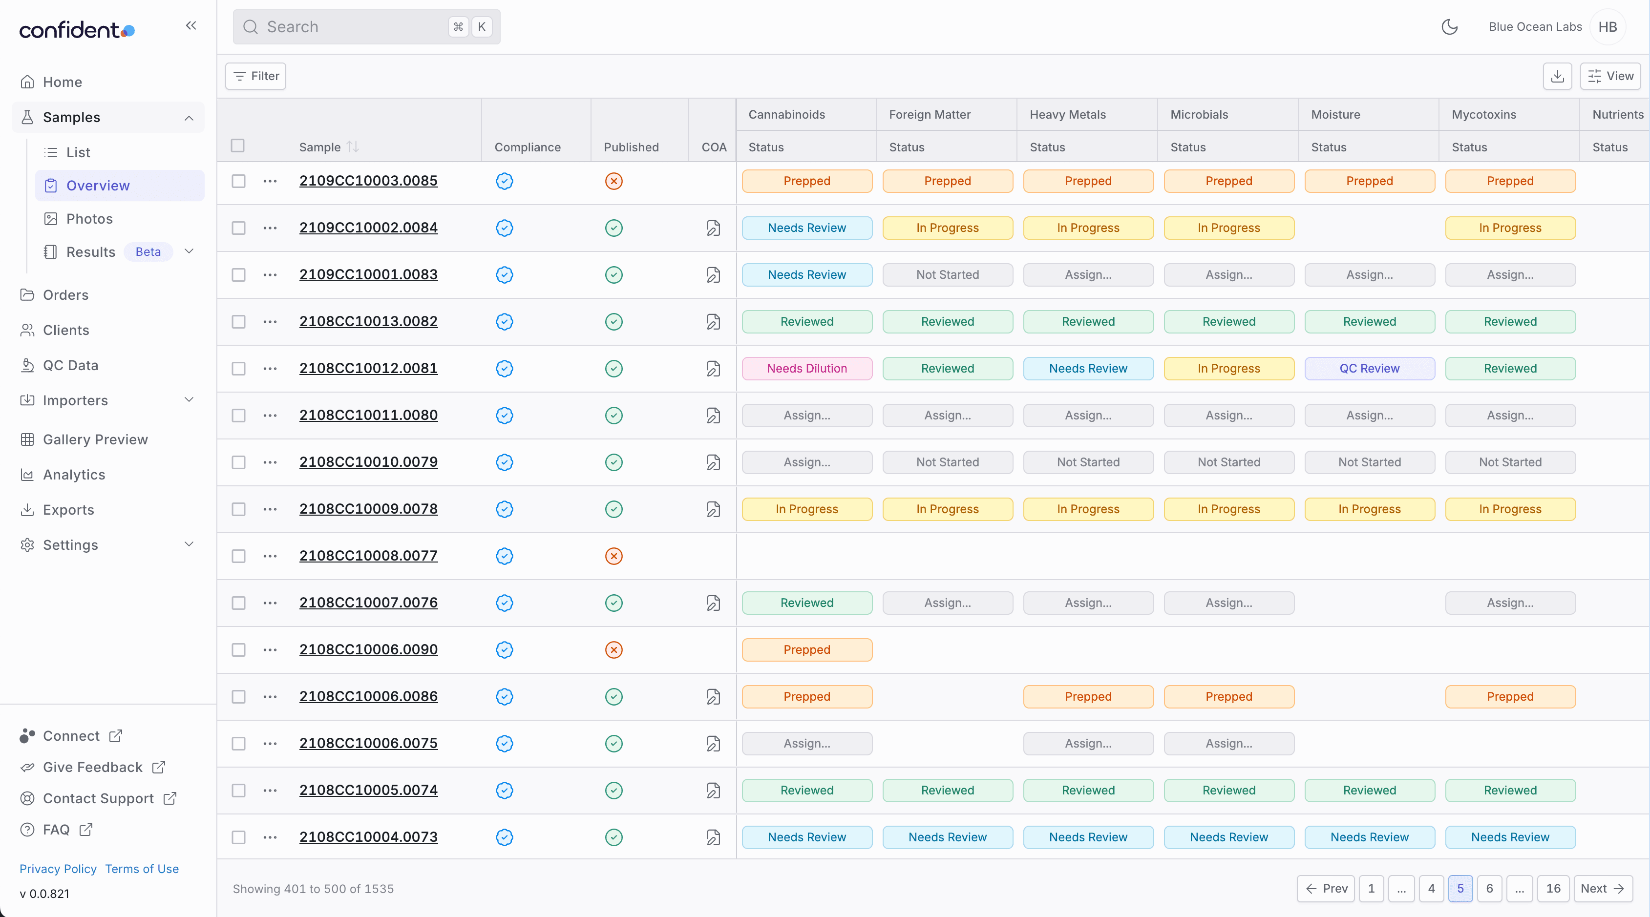Check the box for sample 2109CC10003.0085

[238, 181]
